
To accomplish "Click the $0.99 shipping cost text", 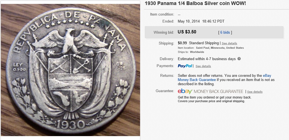I will pyautogui.click(x=182, y=43).
